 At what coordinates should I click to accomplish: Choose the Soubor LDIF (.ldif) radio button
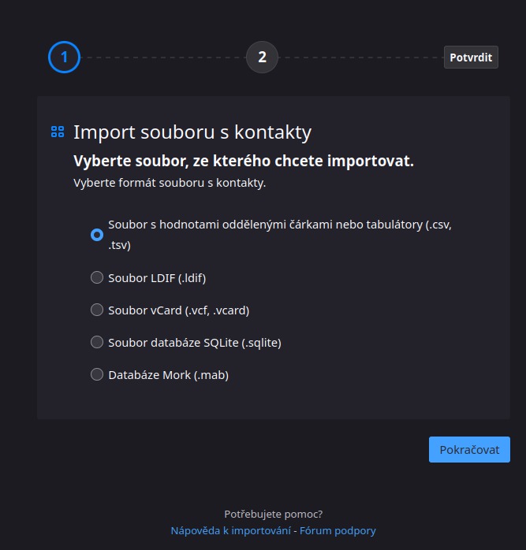click(97, 277)
